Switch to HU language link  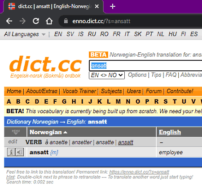173,34
